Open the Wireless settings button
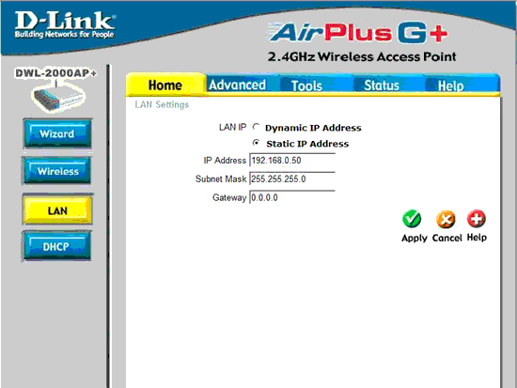The width and height of the screenshot is (517, 388). tap(57, 171)
